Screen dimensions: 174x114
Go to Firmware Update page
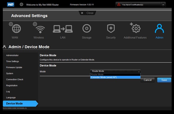click(14, 67)
